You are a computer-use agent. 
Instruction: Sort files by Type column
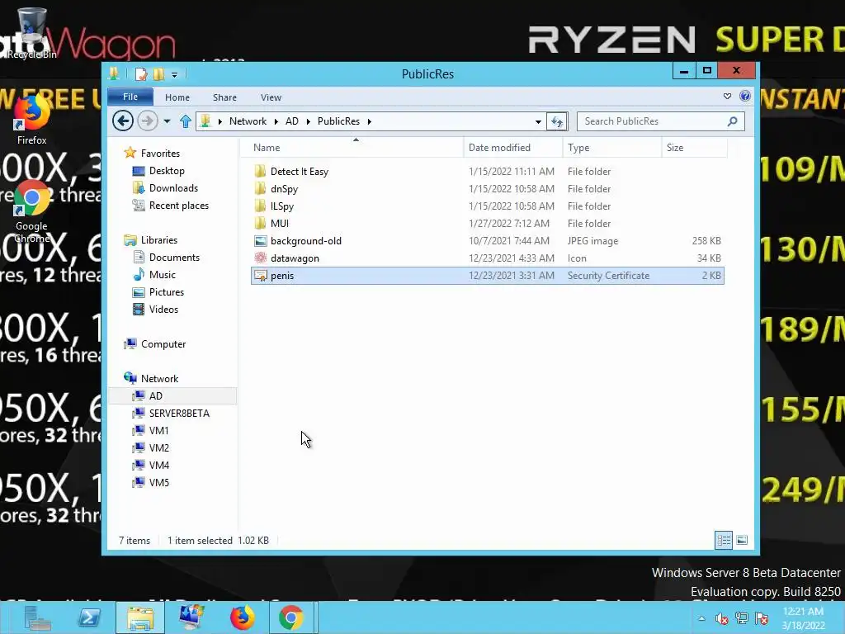(612, 148)
